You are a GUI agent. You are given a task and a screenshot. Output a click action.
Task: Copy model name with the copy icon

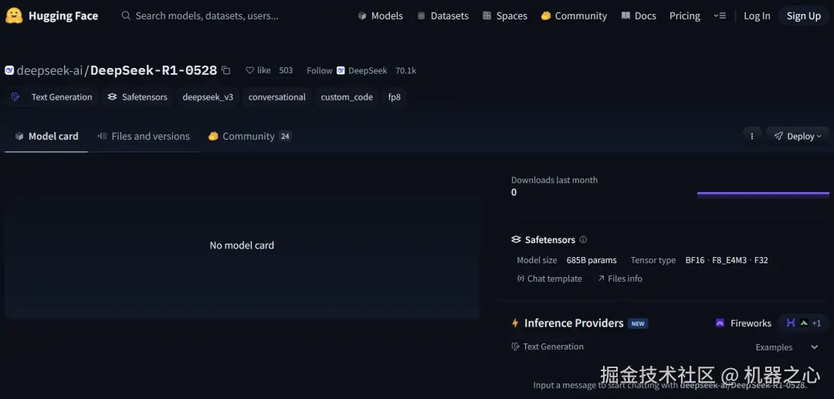[226, 70]
